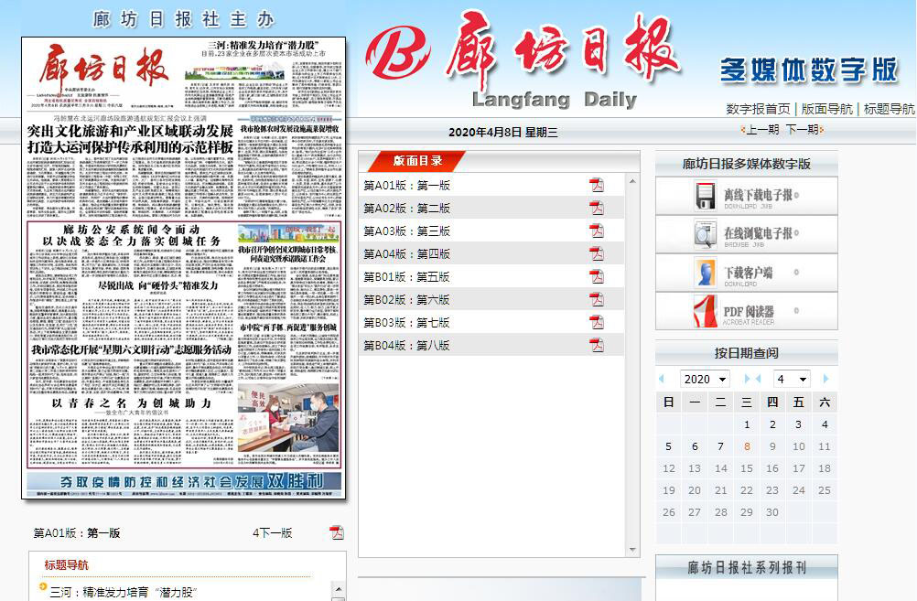Download the PDF for 第B04版：第八版
The image size is (917, 601).
[x=597, y=345]
